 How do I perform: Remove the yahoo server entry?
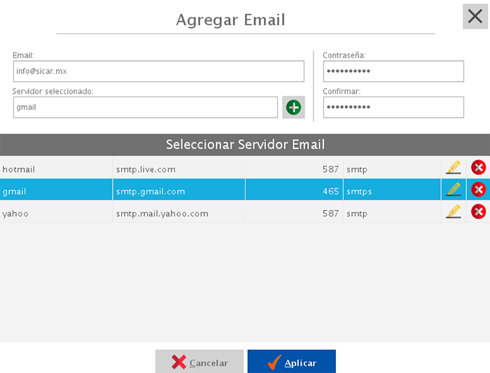tap(478, 212)
